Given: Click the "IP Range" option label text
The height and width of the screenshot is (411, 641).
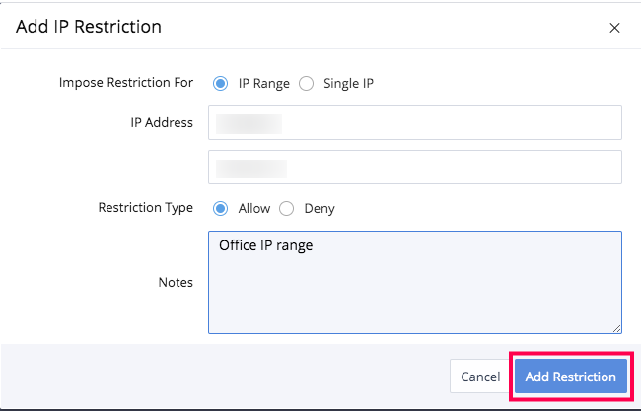Looking at the screenshot, I should point(264,83).
